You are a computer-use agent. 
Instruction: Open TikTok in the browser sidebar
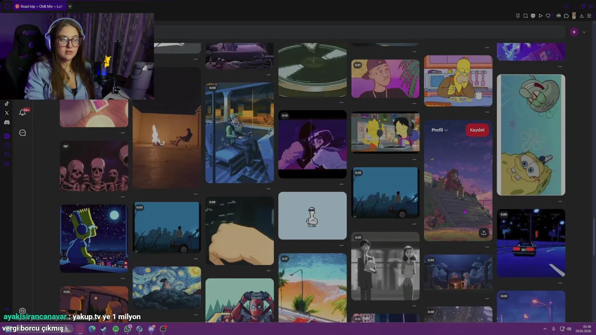(7, 103)
